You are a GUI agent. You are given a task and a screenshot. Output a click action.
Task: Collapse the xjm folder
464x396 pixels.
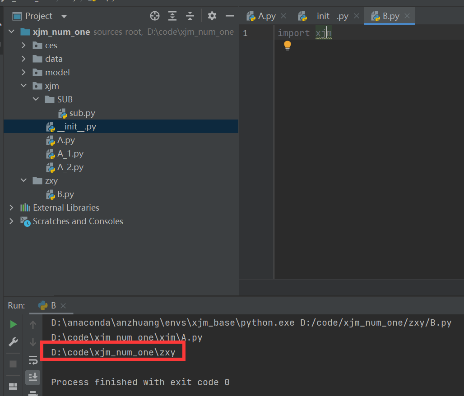[x=23, y=86]
